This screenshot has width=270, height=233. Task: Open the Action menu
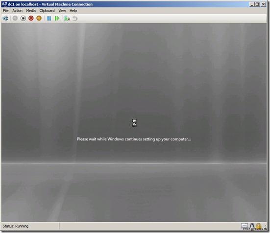point(17,11)
